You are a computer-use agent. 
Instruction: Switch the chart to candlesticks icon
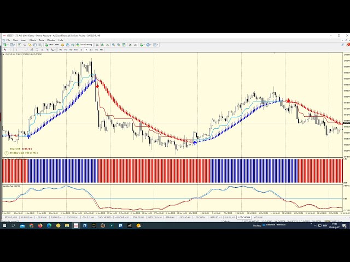coord(102,45)
